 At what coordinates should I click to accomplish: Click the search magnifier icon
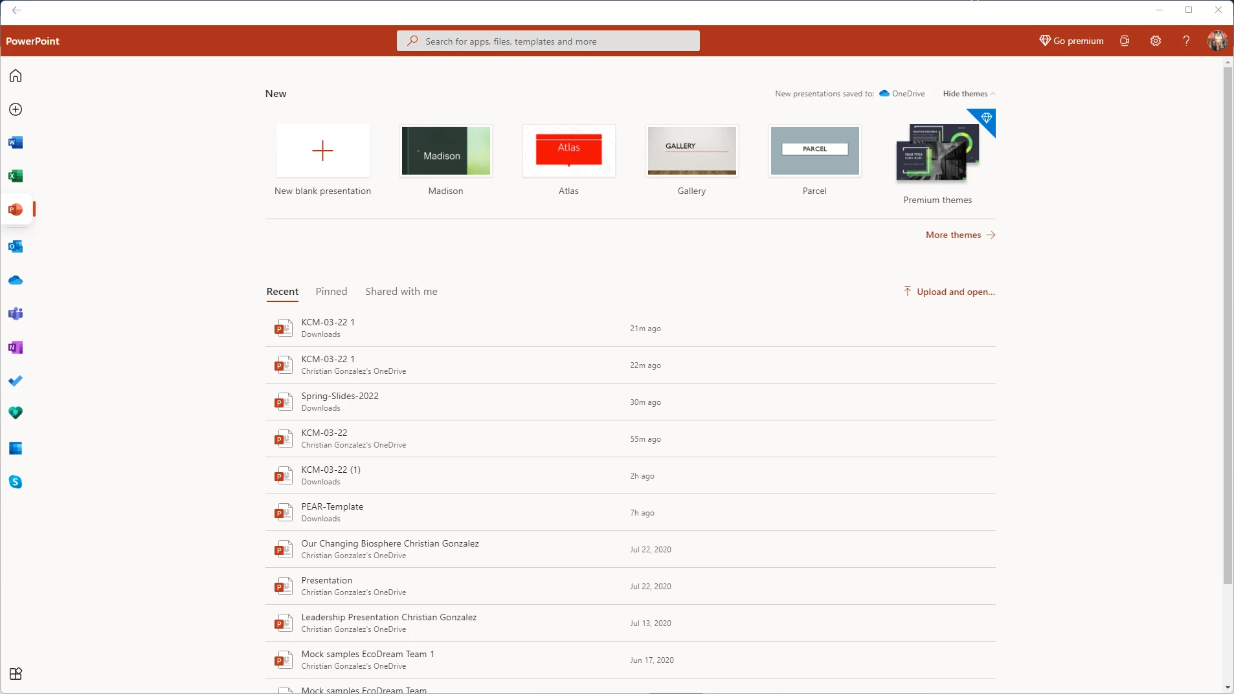coord(412,41)
